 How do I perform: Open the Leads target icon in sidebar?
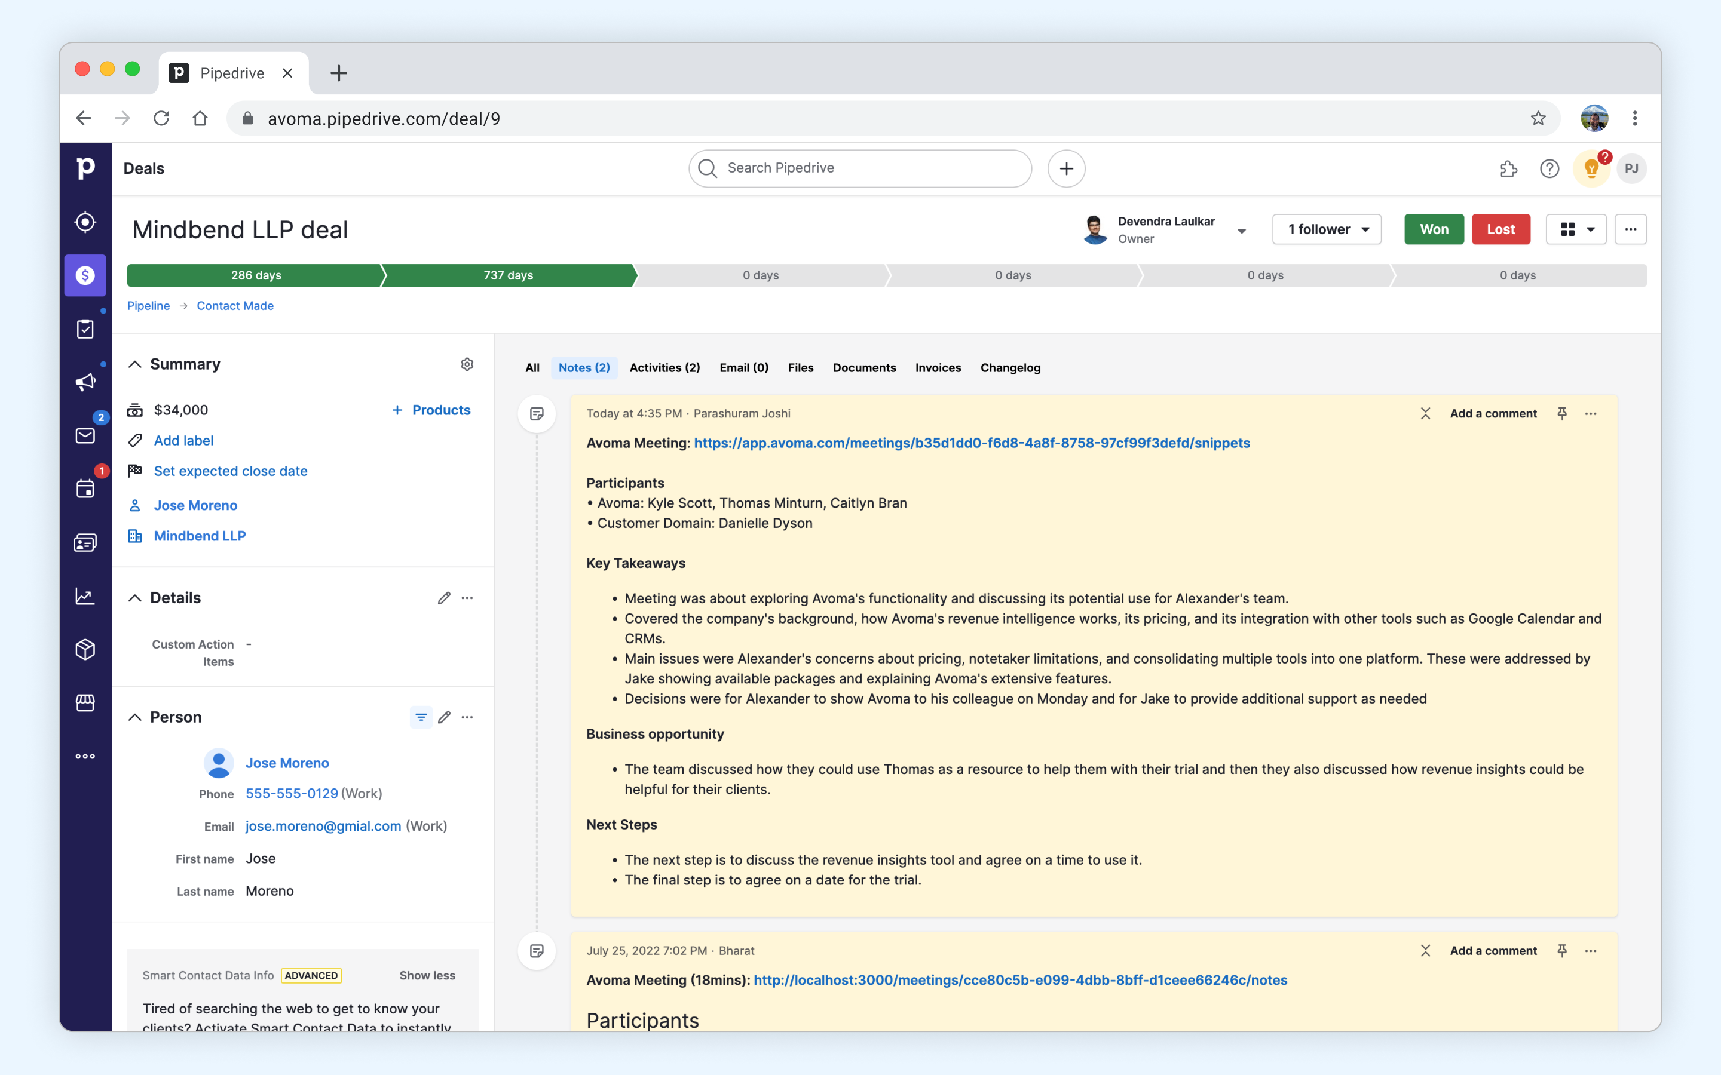click(x=85, y=222)
